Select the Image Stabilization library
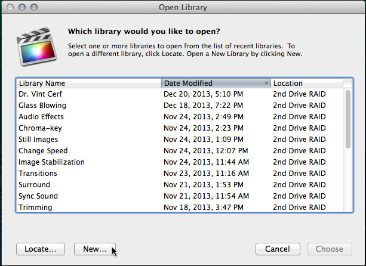The image size is (366, 266). pyautogui.click(x=180, y=162)
